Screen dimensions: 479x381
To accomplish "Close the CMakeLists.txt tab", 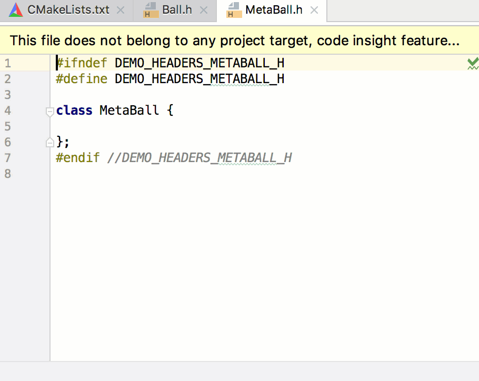I will 121,10.
